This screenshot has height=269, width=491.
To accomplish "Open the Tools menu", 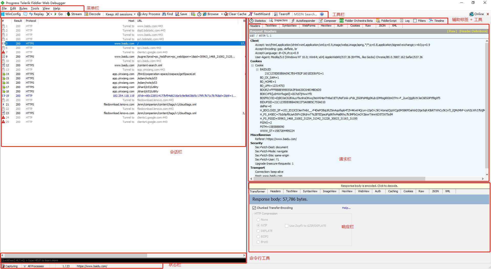I will tap(35, 8).
